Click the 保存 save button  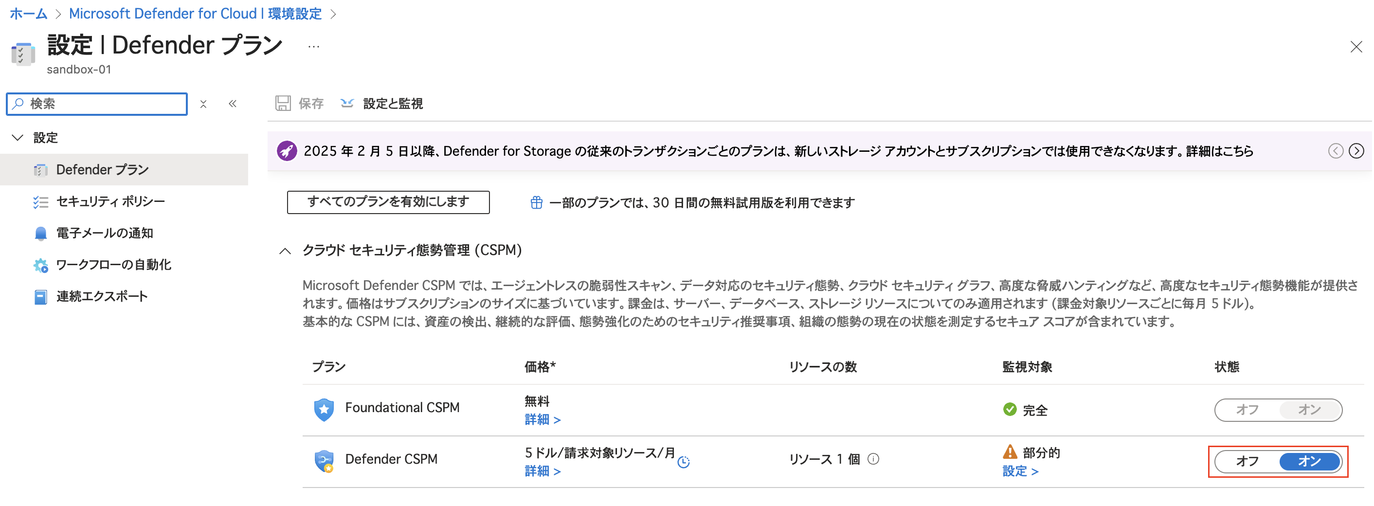[300, 104]
